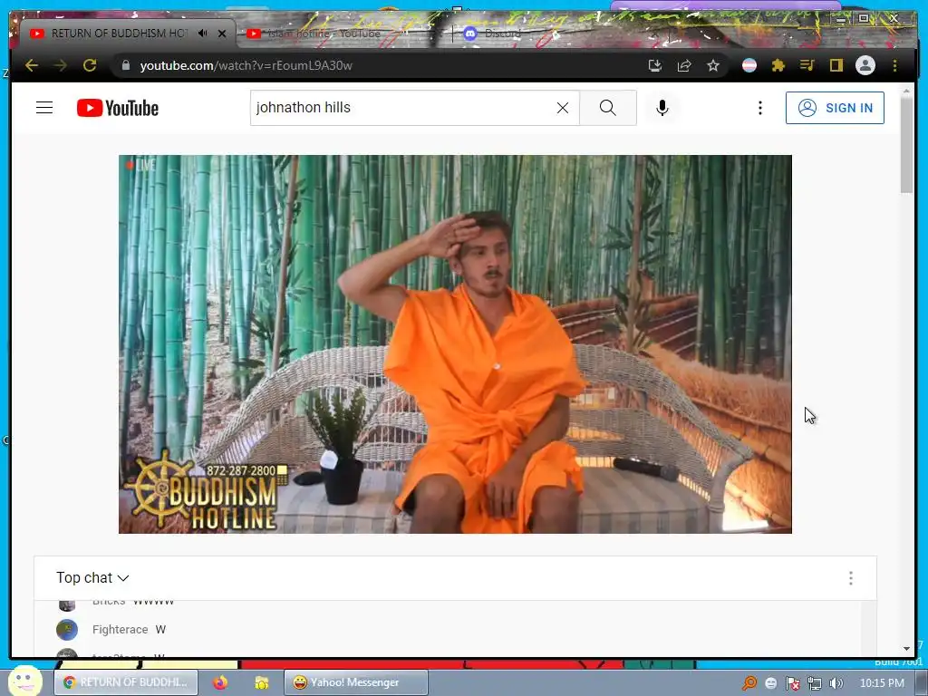The image size is (928, 696).
Task: Click the Fighterace chat username
Action: [x=121, y=630]
